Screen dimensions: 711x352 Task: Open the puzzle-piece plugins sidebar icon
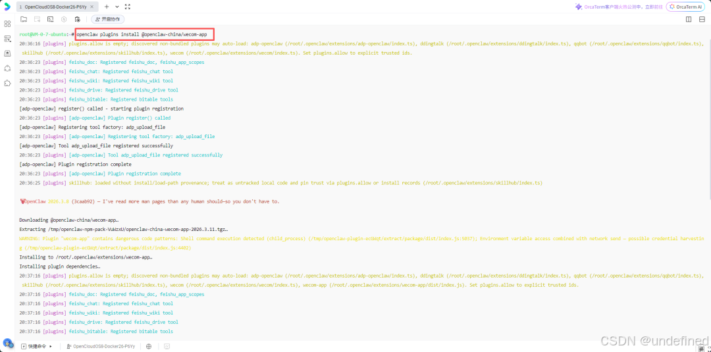pyautogui.click(x=7, y=84)
